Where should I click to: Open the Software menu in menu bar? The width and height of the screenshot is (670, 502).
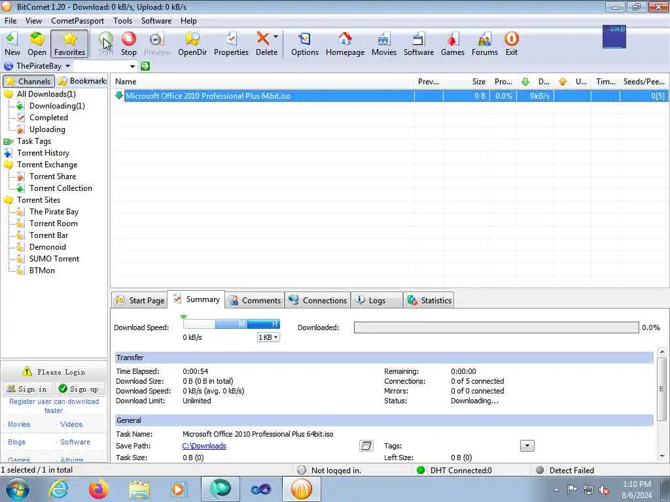coord(156,21)
